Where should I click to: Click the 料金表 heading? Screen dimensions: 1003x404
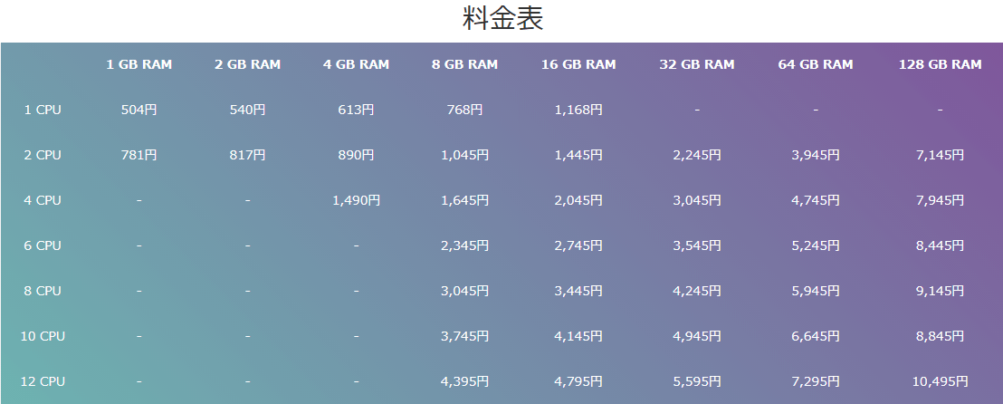(502, 18)
